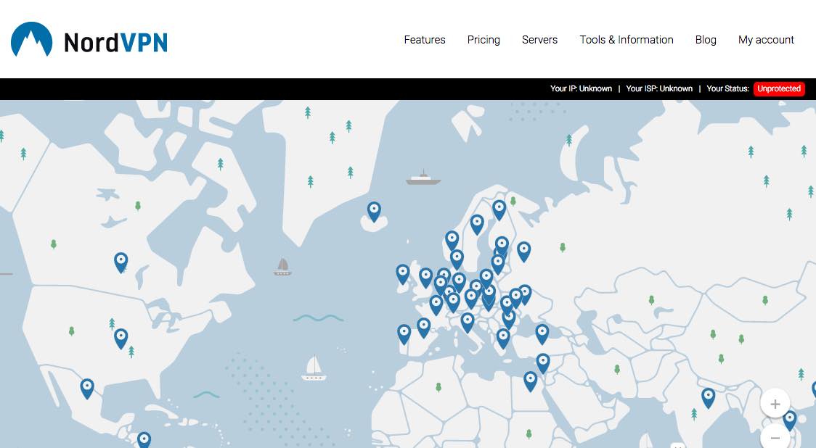The width and height of the screenshot is (816, 448).
Task: Choose the Italy server pin
Action: [x=468, y=323]
